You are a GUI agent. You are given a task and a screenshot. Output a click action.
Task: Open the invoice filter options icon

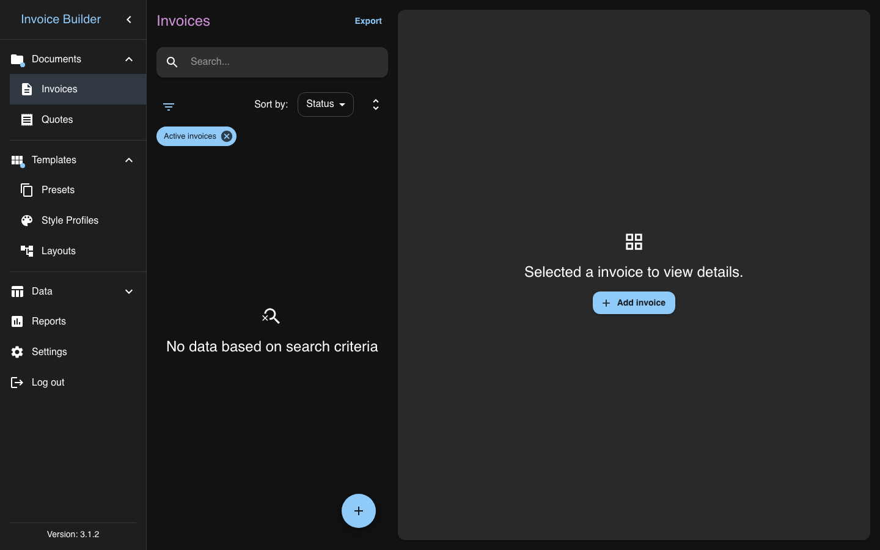tap(169, 106)
